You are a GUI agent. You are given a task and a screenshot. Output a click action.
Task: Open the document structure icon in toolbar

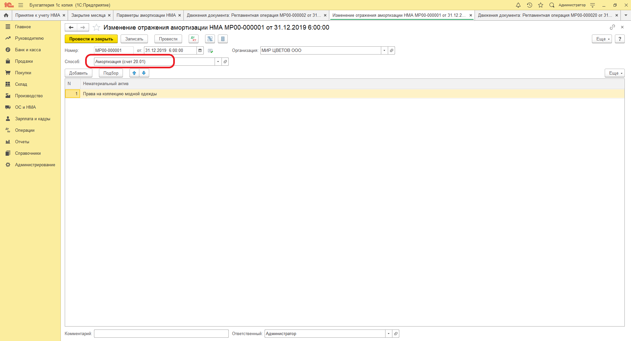pyautogui.click(x=210, y=39)
